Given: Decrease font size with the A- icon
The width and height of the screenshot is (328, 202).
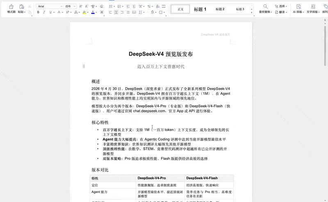Looking at the screenshot, I should 87,7.
